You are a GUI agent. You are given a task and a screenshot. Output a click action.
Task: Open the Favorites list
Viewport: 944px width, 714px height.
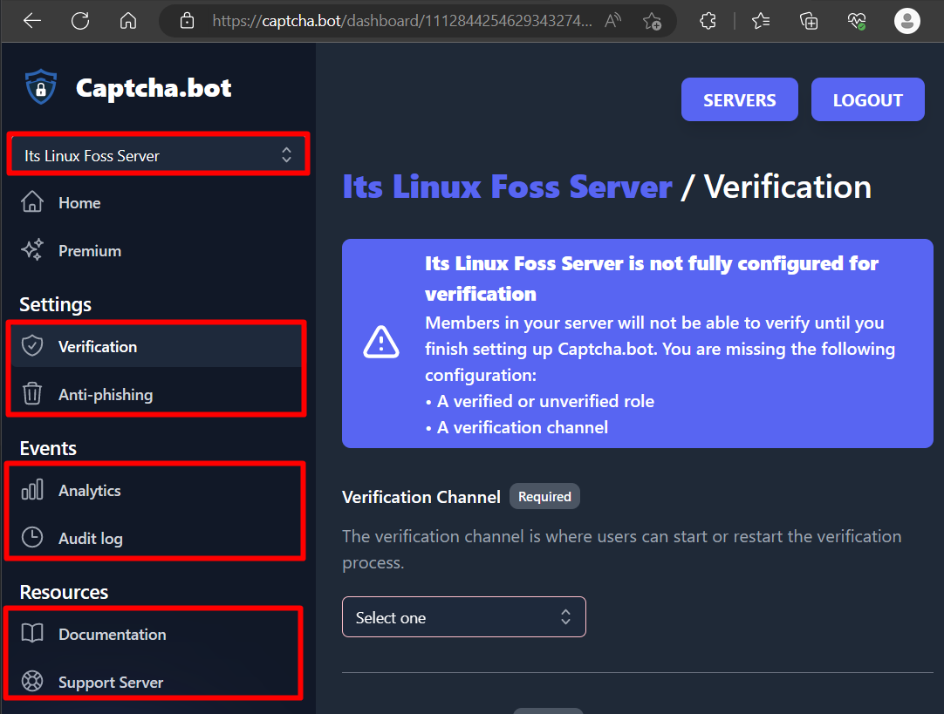click(x=761, y=21)
